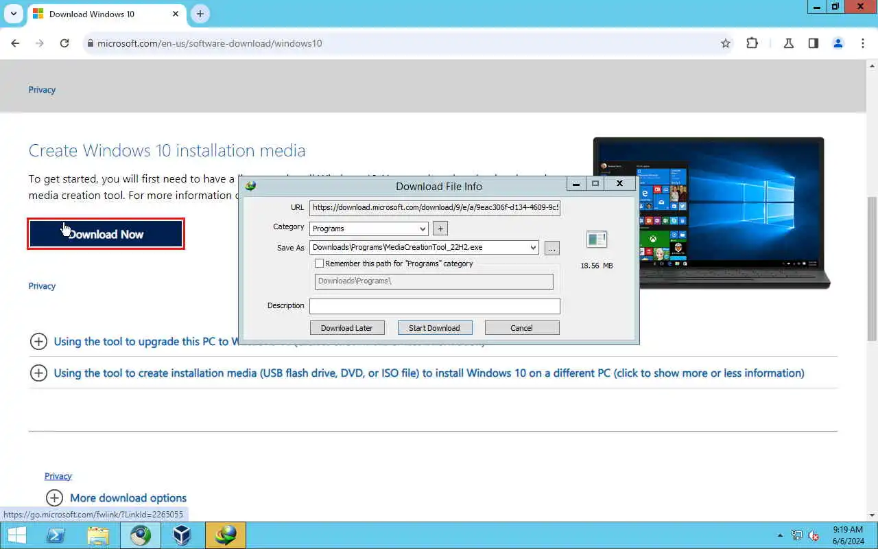Click the Privacy link below Download Now
The height and width of the screenshot is (549, 878).
[x=42, y=285]
